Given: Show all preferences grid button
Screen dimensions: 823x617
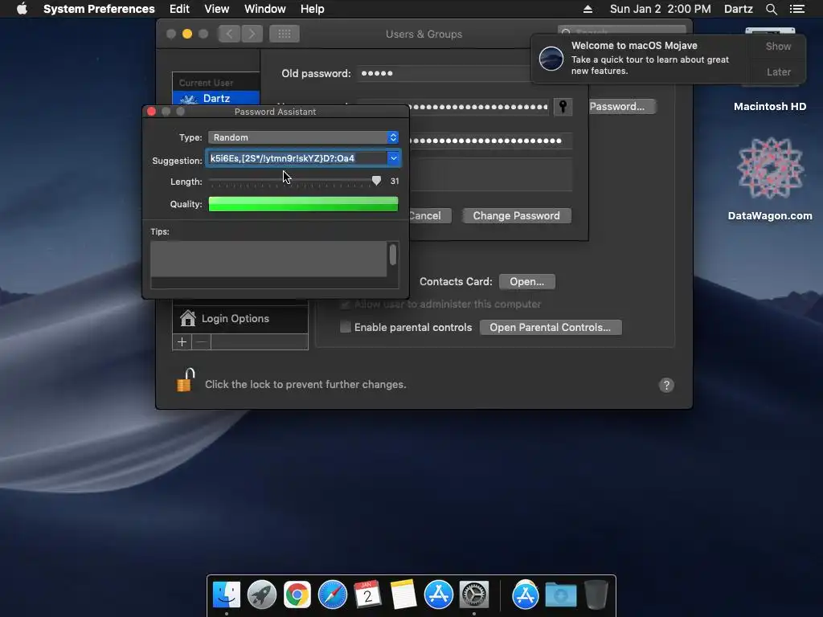Looking at the screenshot, I should (x=285, y=34).
